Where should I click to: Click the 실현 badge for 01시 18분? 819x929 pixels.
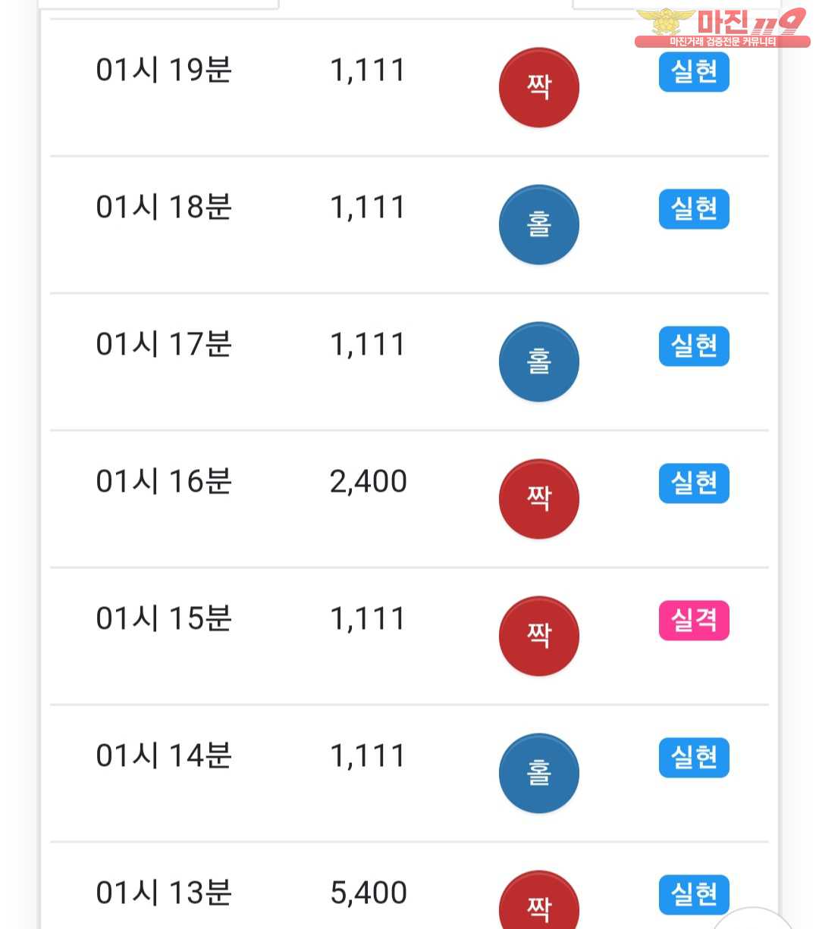pyautogui.click(x=694, y=209)
